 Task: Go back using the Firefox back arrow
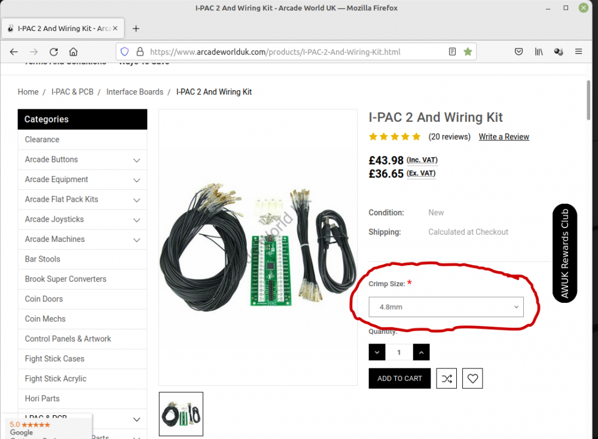click(x=14, y=52)
